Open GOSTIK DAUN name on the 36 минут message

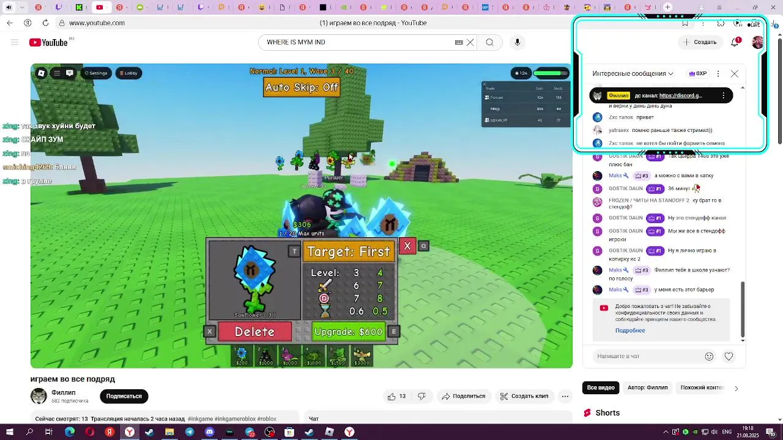tap(626, 188)
